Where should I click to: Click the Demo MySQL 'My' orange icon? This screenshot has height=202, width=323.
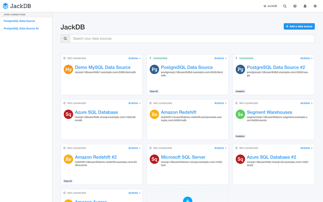[68, 69]
